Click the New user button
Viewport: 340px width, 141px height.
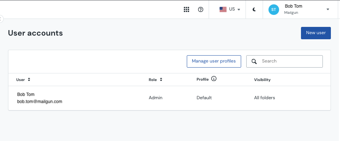(x=316, y=33)
